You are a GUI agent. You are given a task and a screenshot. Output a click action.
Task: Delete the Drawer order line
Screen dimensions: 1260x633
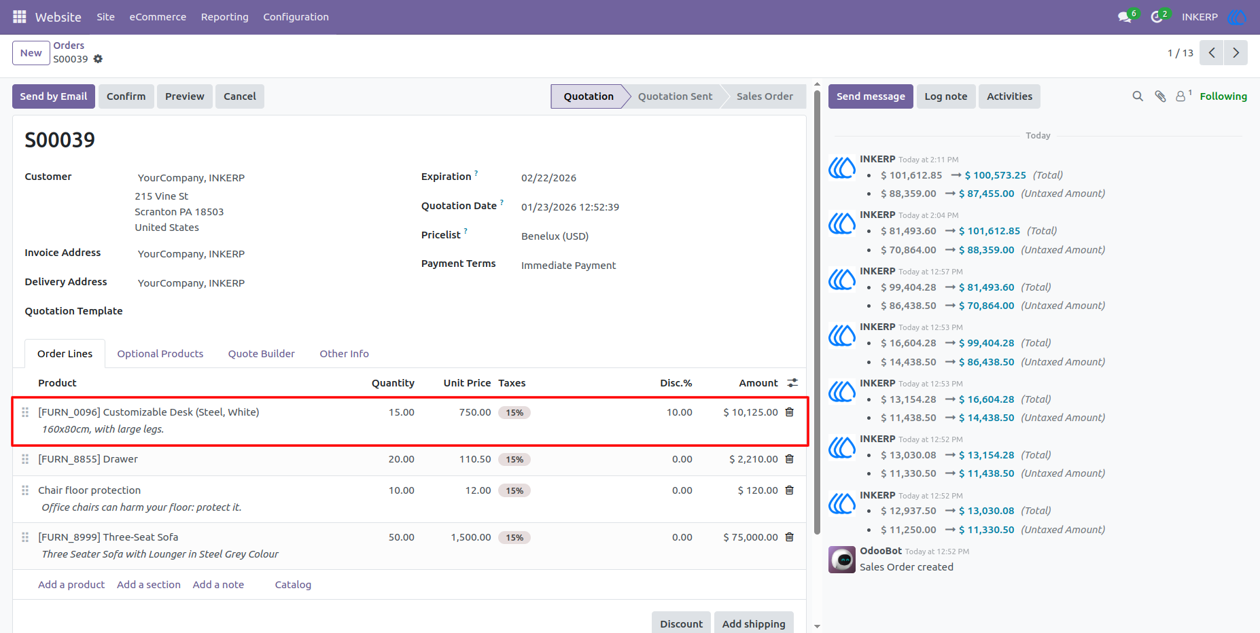[x=789, y=459]
